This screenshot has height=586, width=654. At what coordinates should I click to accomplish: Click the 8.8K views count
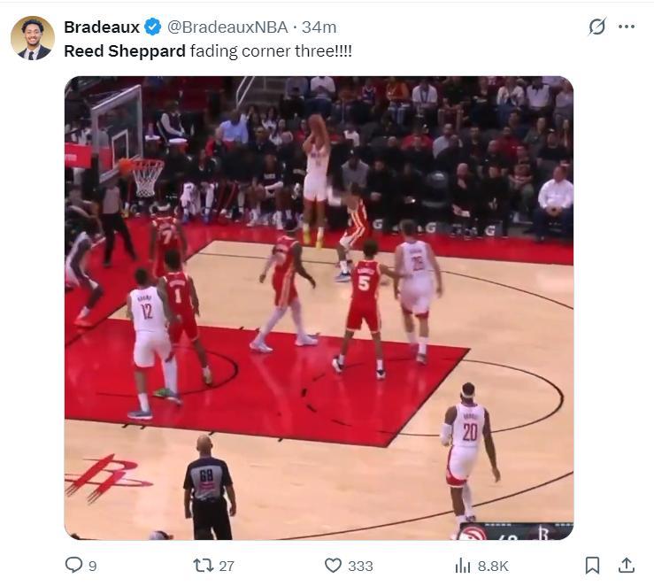click(493, 566)
